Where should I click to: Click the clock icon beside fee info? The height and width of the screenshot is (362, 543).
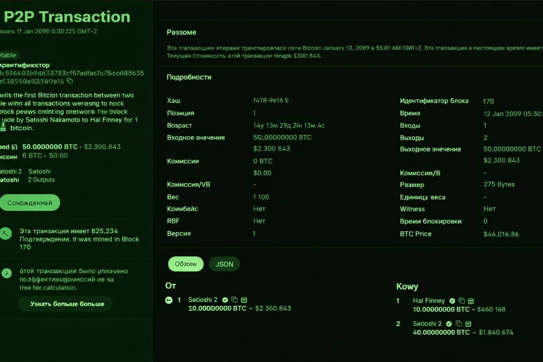6,273
